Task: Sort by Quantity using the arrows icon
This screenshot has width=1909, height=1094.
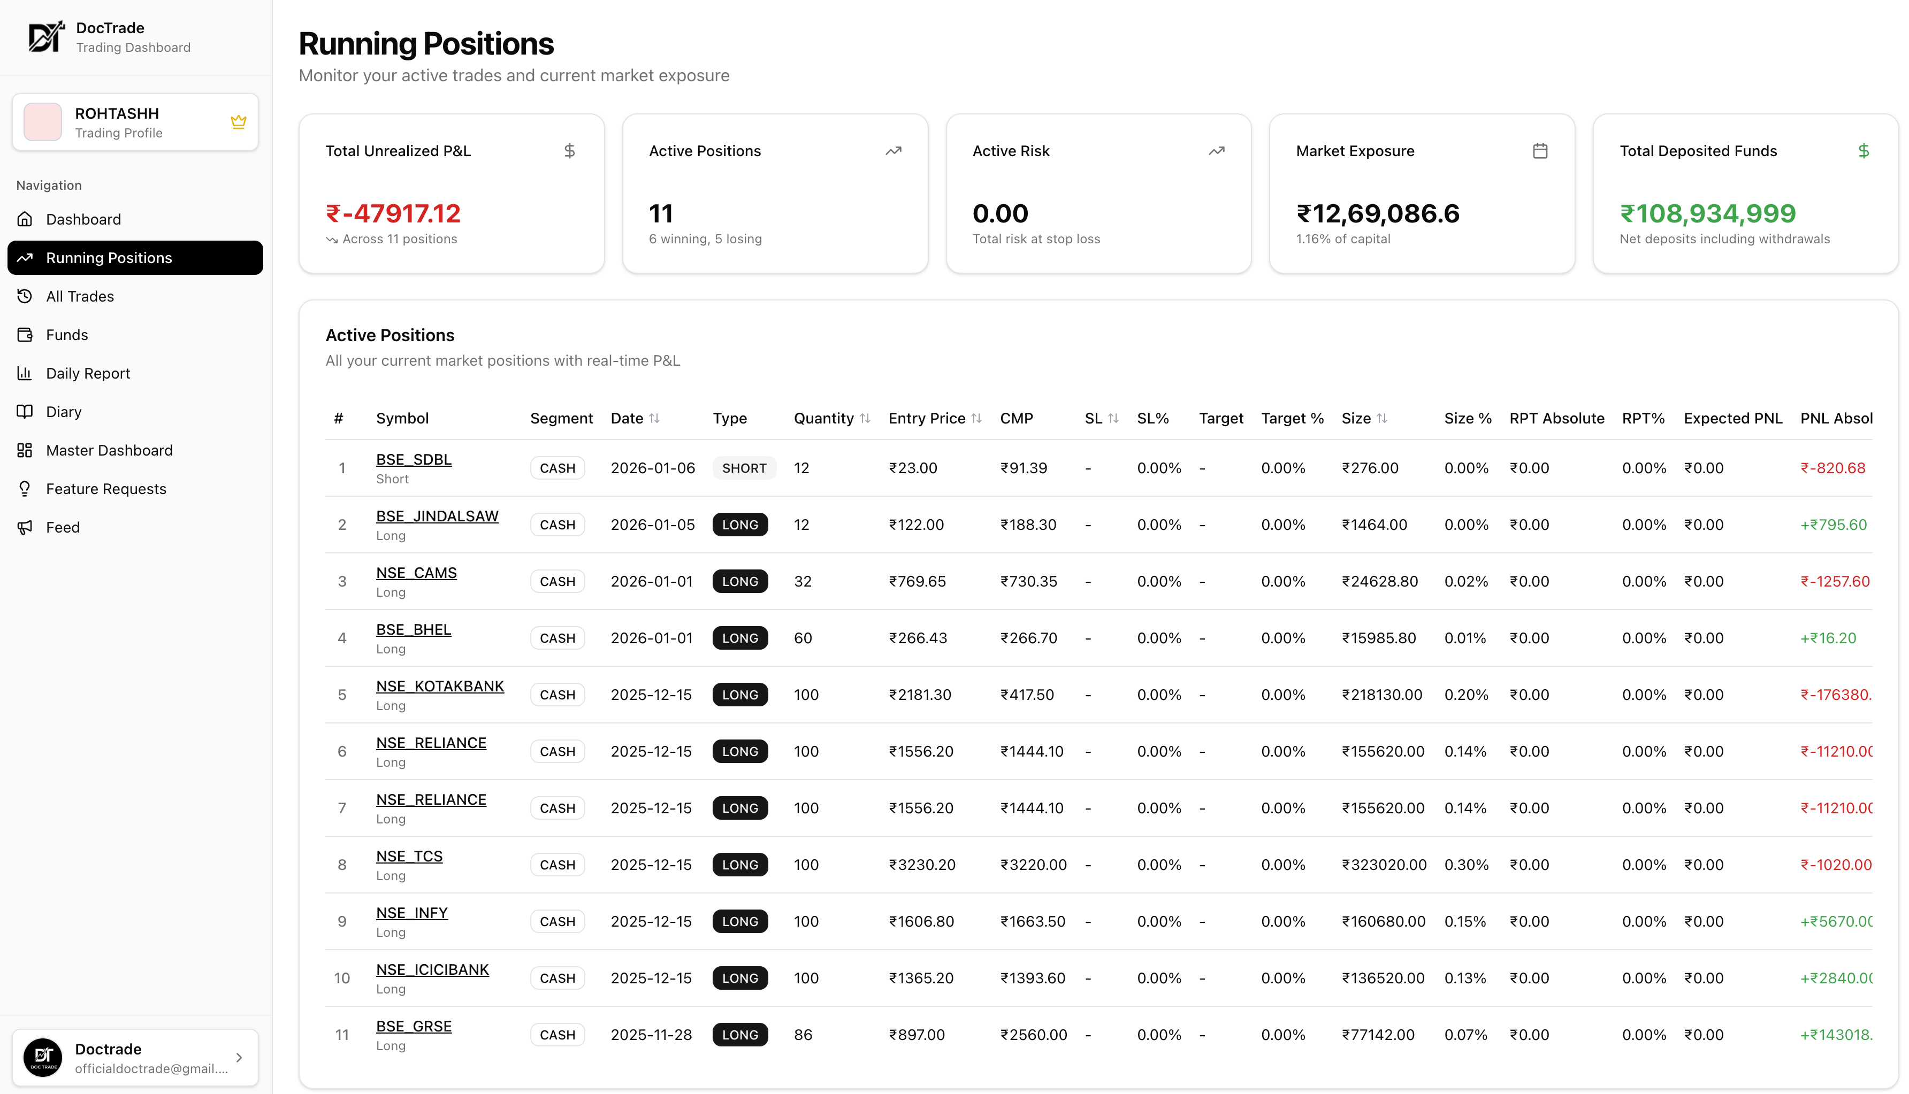Action: coord(865,419)
